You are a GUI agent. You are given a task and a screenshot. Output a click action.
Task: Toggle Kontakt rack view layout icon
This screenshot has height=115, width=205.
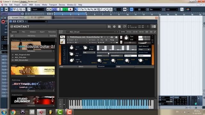click(119, 27)
